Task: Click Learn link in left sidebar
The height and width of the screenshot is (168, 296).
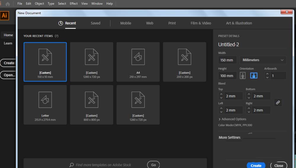Action: tap(8, 43)
